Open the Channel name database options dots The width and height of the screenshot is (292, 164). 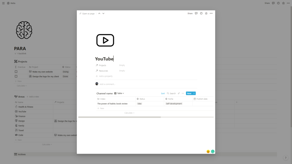183,93
